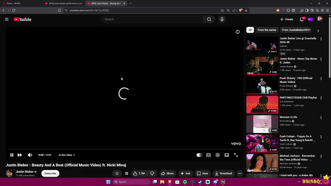
Task: Open Justin Bieber channel name link
Action: [x=25, y=172]
